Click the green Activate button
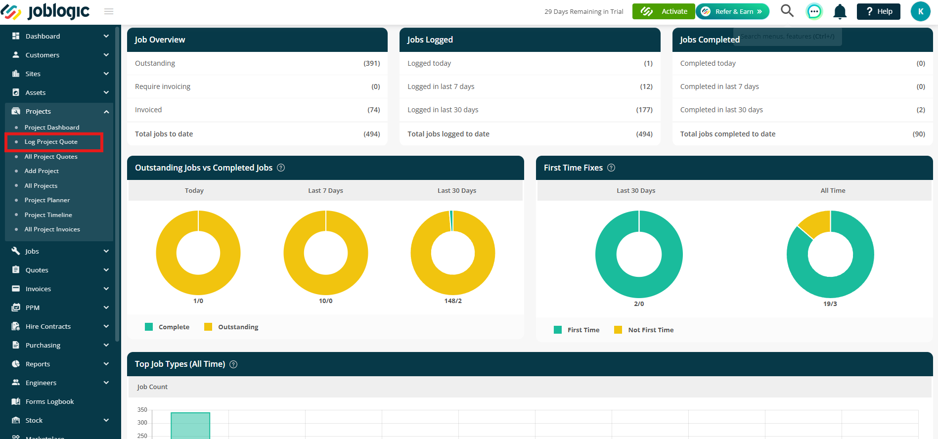This screenshot has height=439, width=938. pyautogui.click(x=664, y=11)
